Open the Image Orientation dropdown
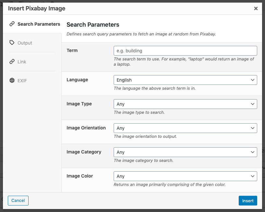This screenshot has width=265, height=212. tap(185, 128)
